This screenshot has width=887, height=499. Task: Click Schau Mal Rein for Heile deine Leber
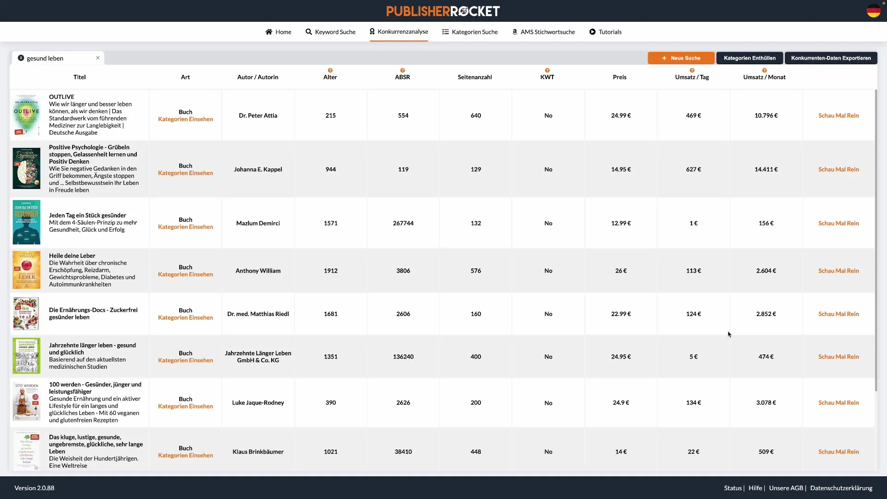point(838,271)
